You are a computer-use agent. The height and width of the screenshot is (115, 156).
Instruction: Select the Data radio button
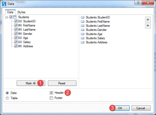(7, 93)
